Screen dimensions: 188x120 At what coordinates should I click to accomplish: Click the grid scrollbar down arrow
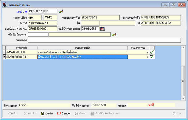pyautogui.click(x=183, y=99)
